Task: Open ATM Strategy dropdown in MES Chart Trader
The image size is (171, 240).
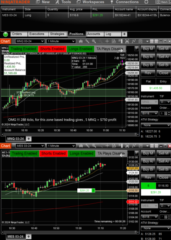Action: (156, 228)
